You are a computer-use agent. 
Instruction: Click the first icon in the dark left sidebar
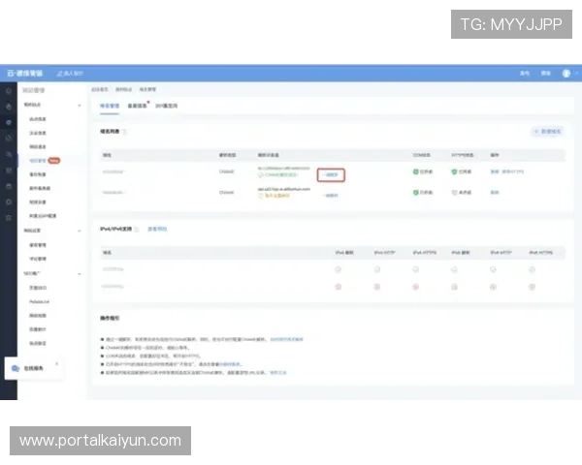(x=9, y=89)
